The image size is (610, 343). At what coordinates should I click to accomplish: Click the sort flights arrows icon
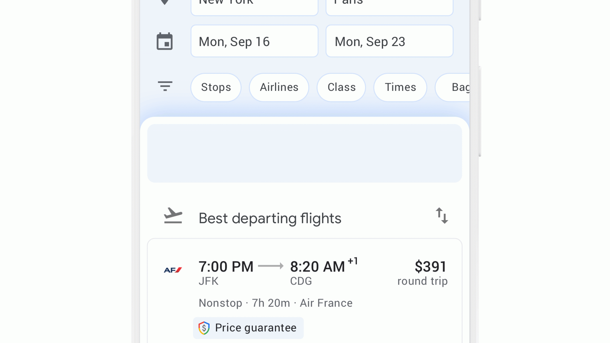tap(442, 216)
